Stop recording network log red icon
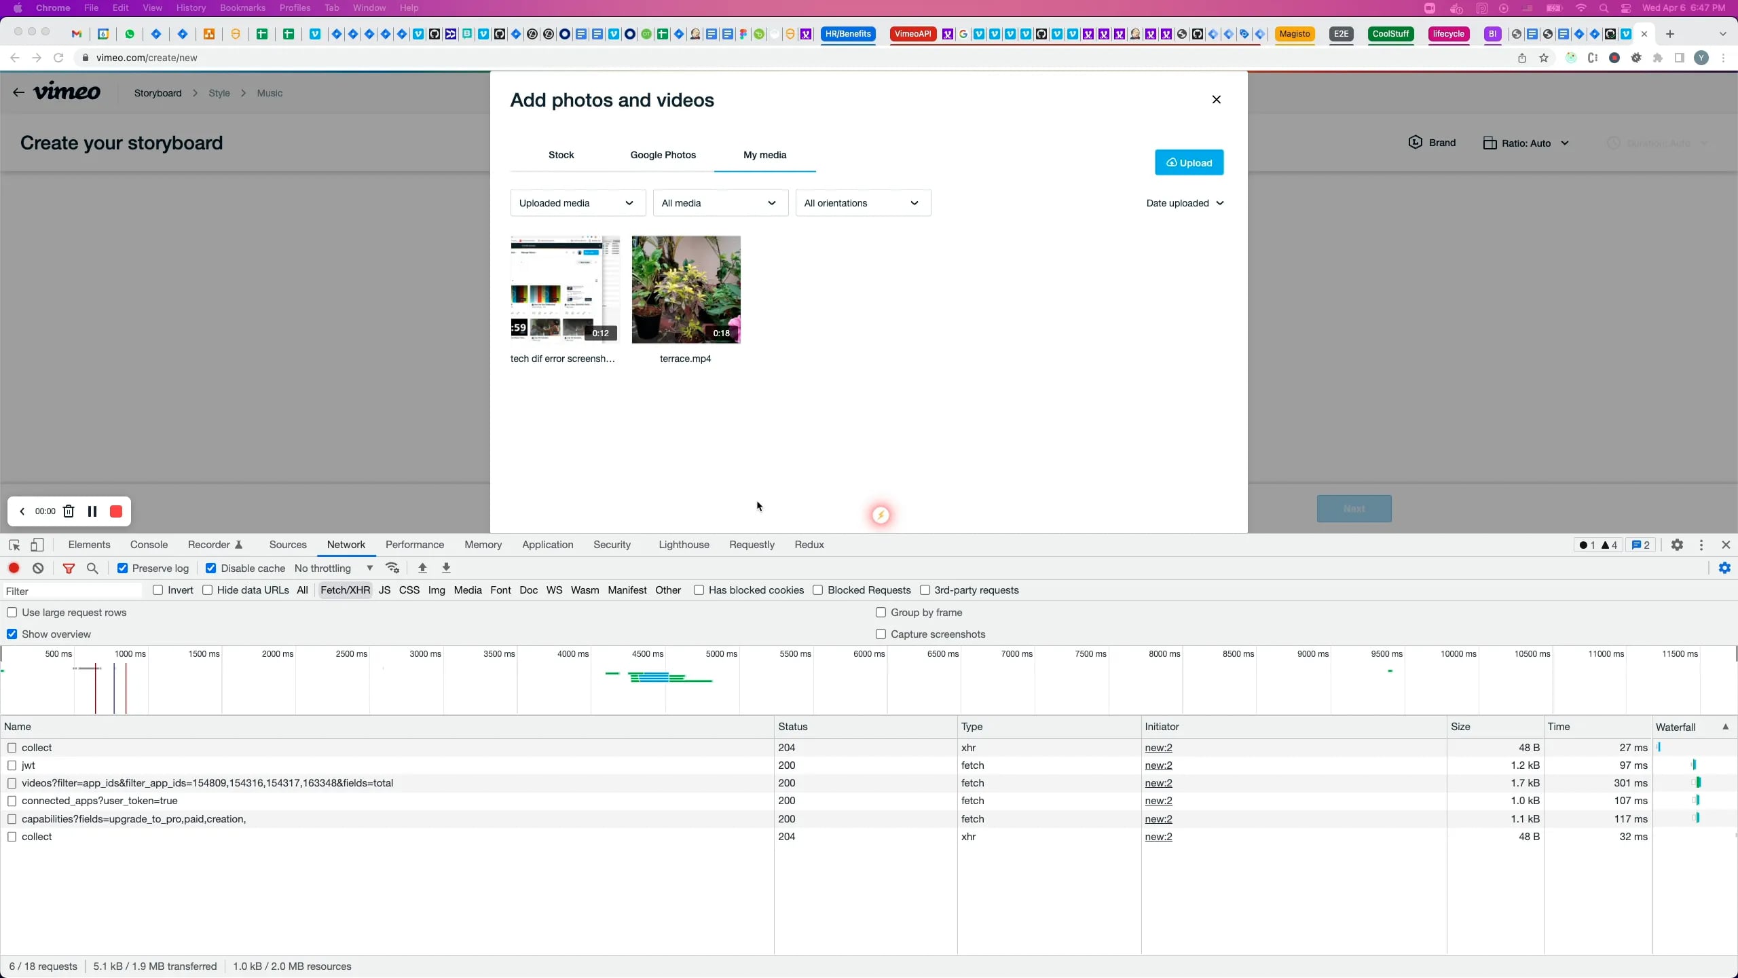The width and height of the screenshot is (1738, 978). point(14,568)
